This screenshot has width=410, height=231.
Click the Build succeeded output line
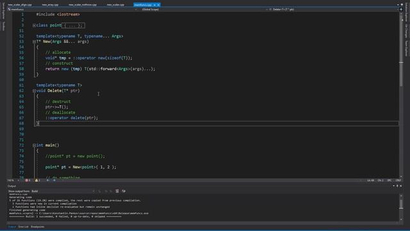(x=65, y=217)
